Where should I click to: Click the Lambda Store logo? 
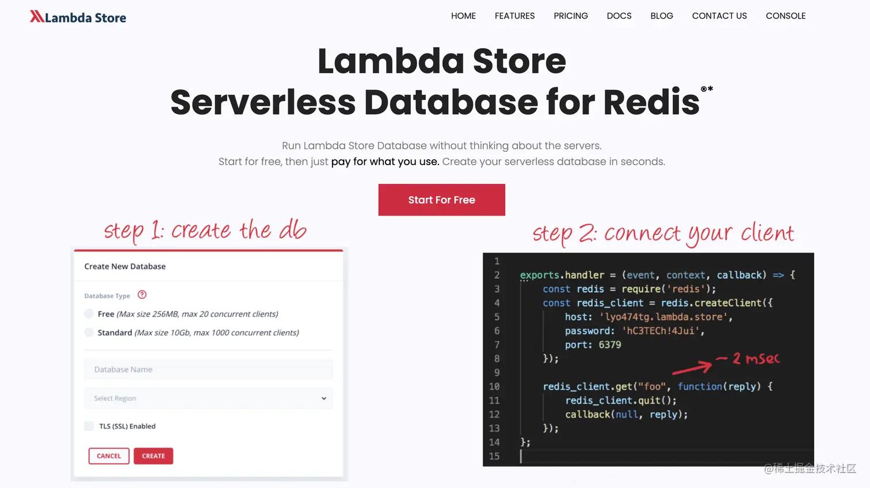click(x=78, y=17)
